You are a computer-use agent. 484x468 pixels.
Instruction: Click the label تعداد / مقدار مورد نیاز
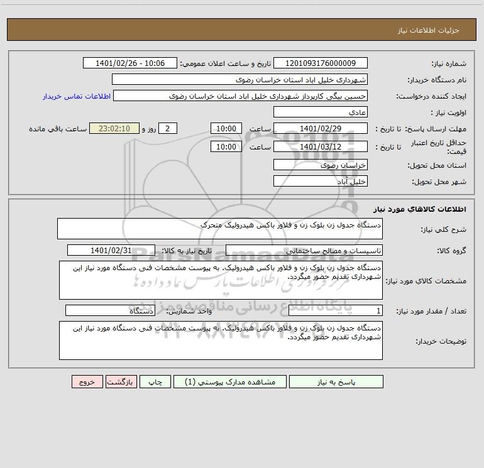(x=431, y=311)
